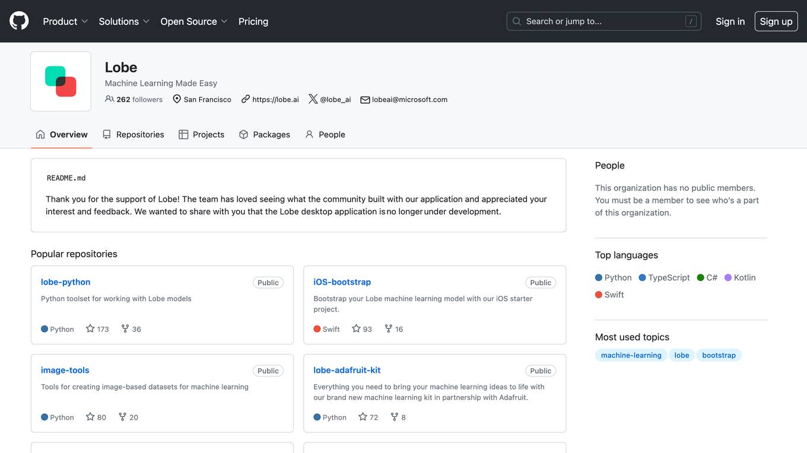Open the image-tools repository
The image size is (807, 453).
(x=65, y=371)
